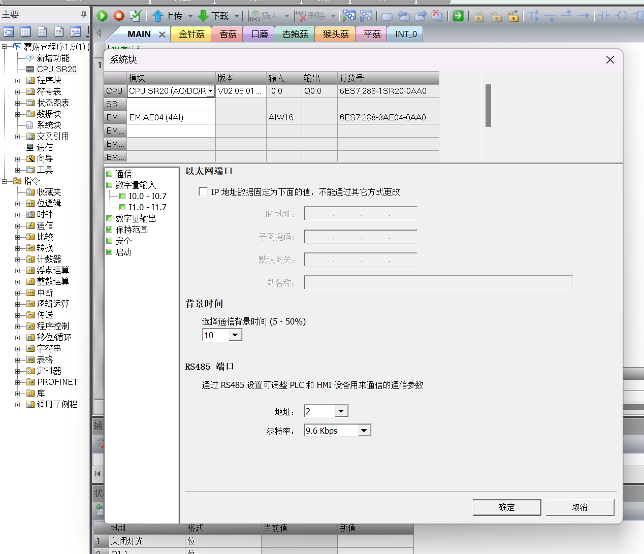
Task: Click the green Run PLC icon
Action: point(102,16)
